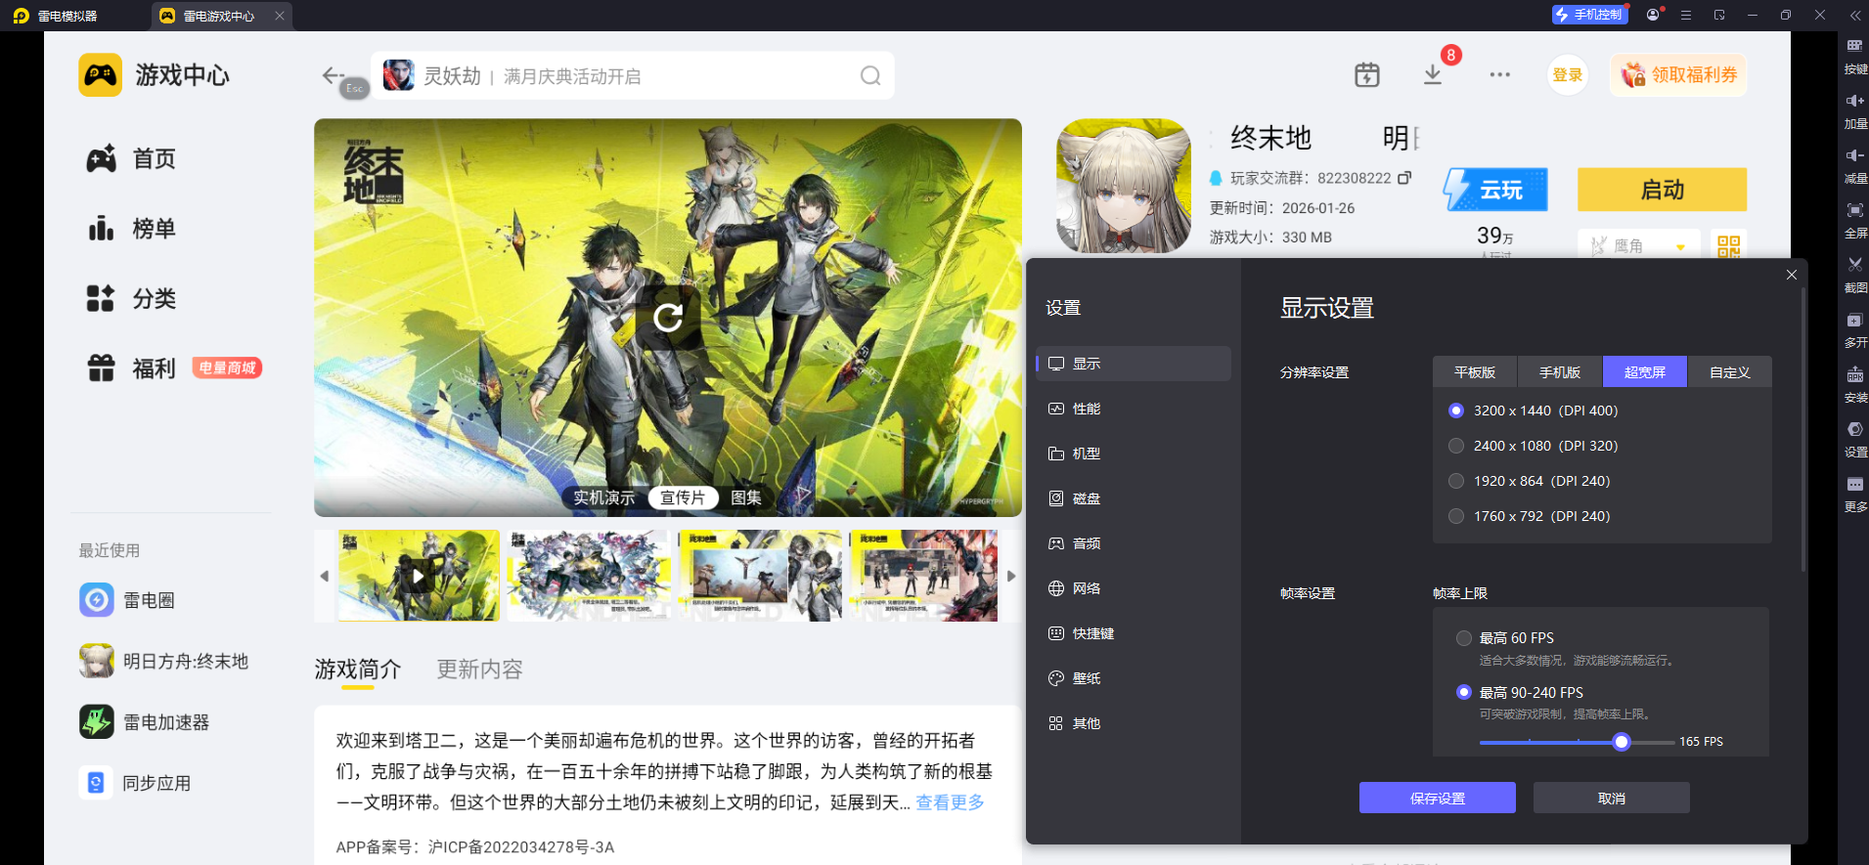Image resolution: width=1869 pixels, height=865 pixels.
Task: Open the calendar check-in icon
Action: click(x=1367, y=75)
